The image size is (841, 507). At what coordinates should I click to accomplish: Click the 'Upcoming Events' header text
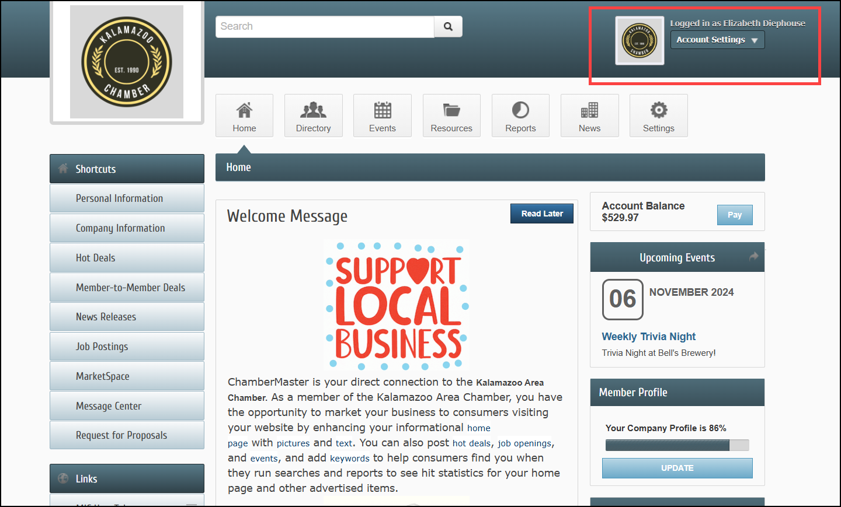[677, 257]
